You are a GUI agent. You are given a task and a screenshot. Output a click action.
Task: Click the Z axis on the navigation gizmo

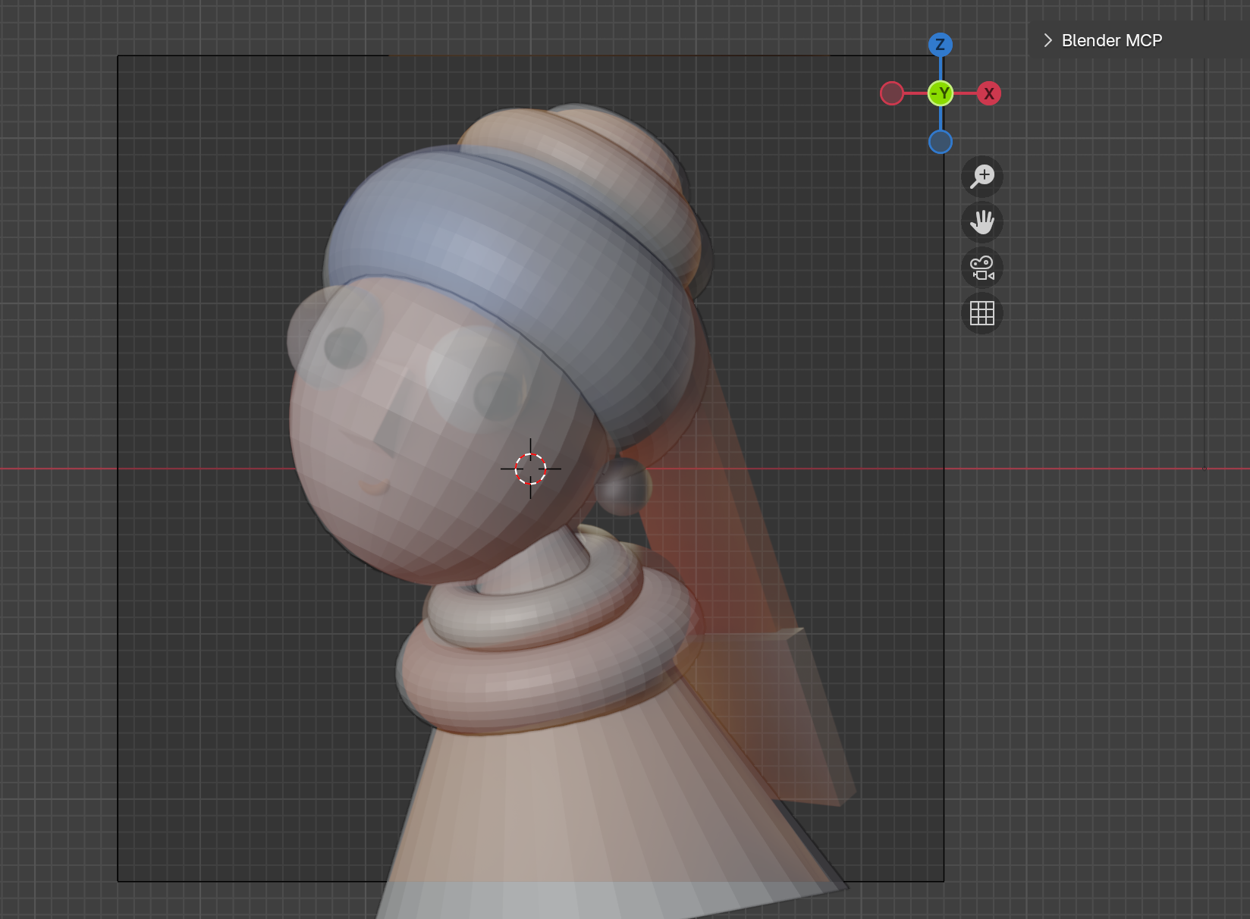(941, 45)
